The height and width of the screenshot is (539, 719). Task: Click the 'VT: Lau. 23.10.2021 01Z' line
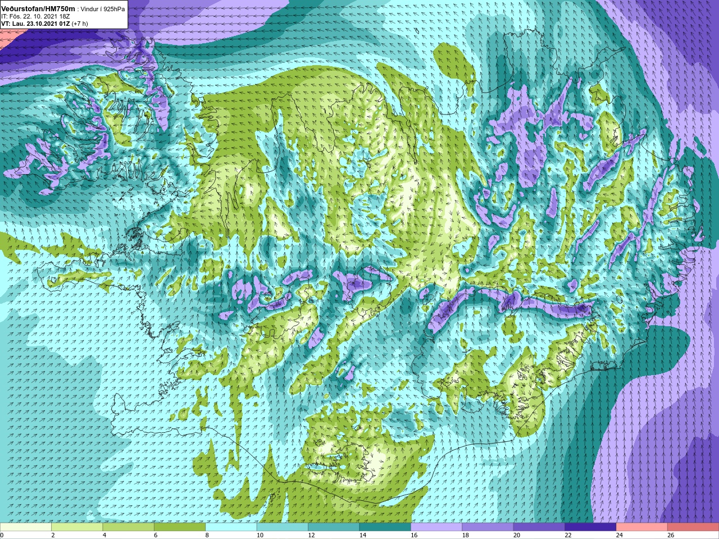tap(35, 24)
